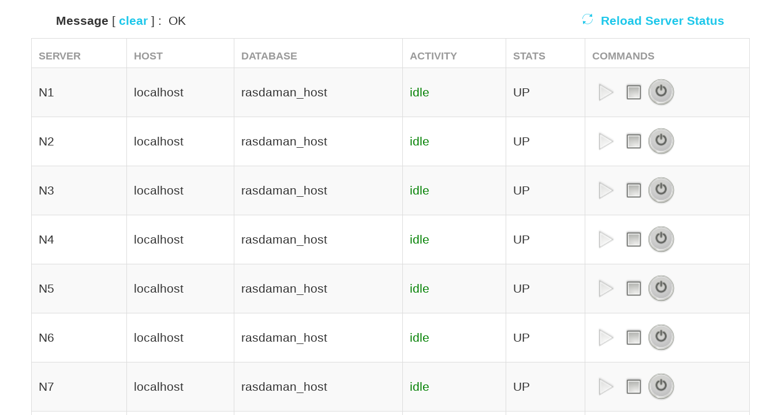Stop server N2 with the square icon
This screenshot has width=770, height=415.
pos(634,141)
